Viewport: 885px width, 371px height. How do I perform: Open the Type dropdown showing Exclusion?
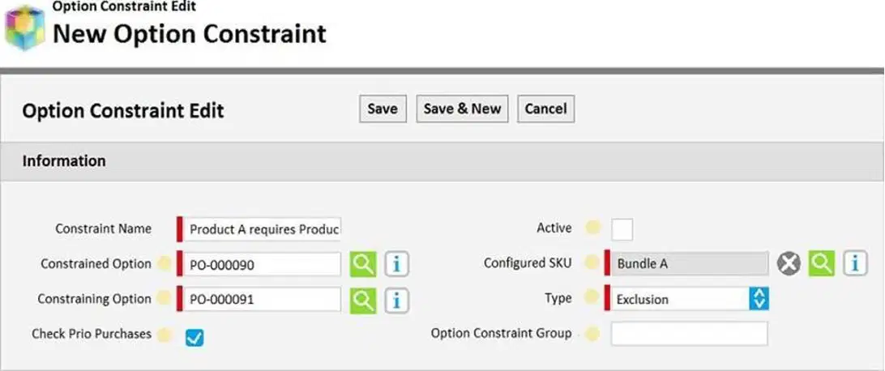click(x=686, y=299)
